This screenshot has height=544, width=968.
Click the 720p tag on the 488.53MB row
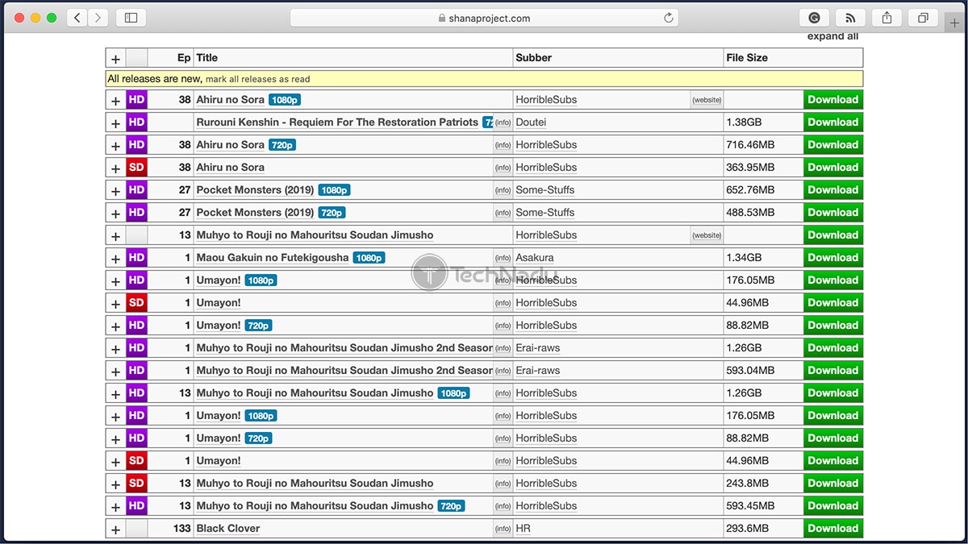(x=332, y=213)
